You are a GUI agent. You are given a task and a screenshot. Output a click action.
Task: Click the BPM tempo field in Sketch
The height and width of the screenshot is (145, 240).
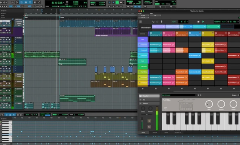(x=217, y=22)
